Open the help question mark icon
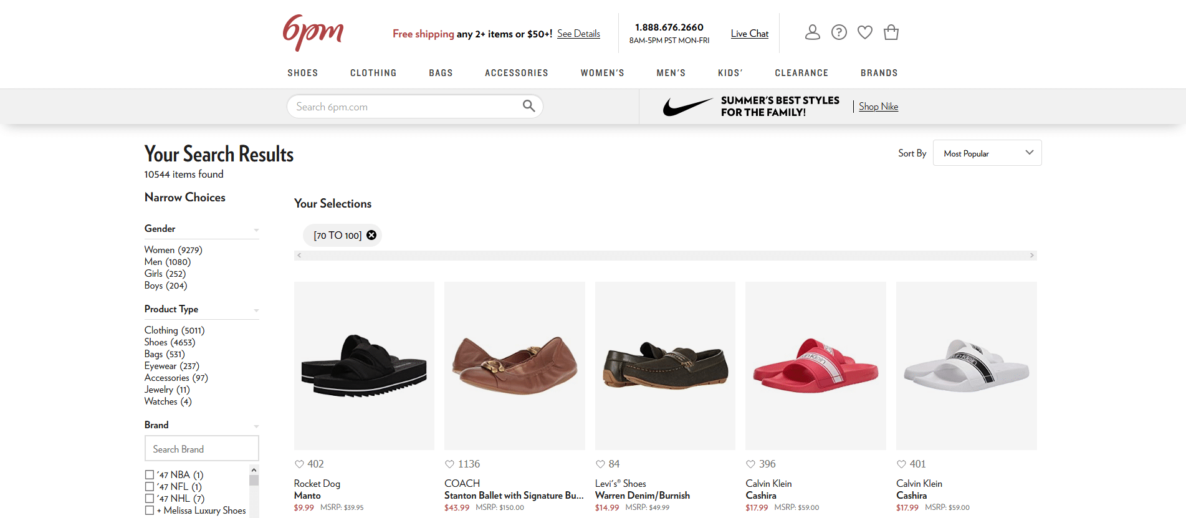This screenshot has height=518, width=1186. (x=839, y=32)
